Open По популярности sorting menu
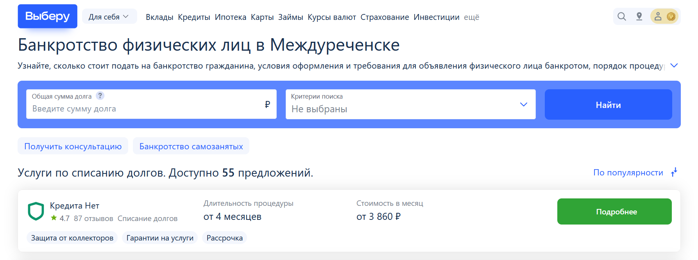The image size is (698, 260). [x=628, y=172]
